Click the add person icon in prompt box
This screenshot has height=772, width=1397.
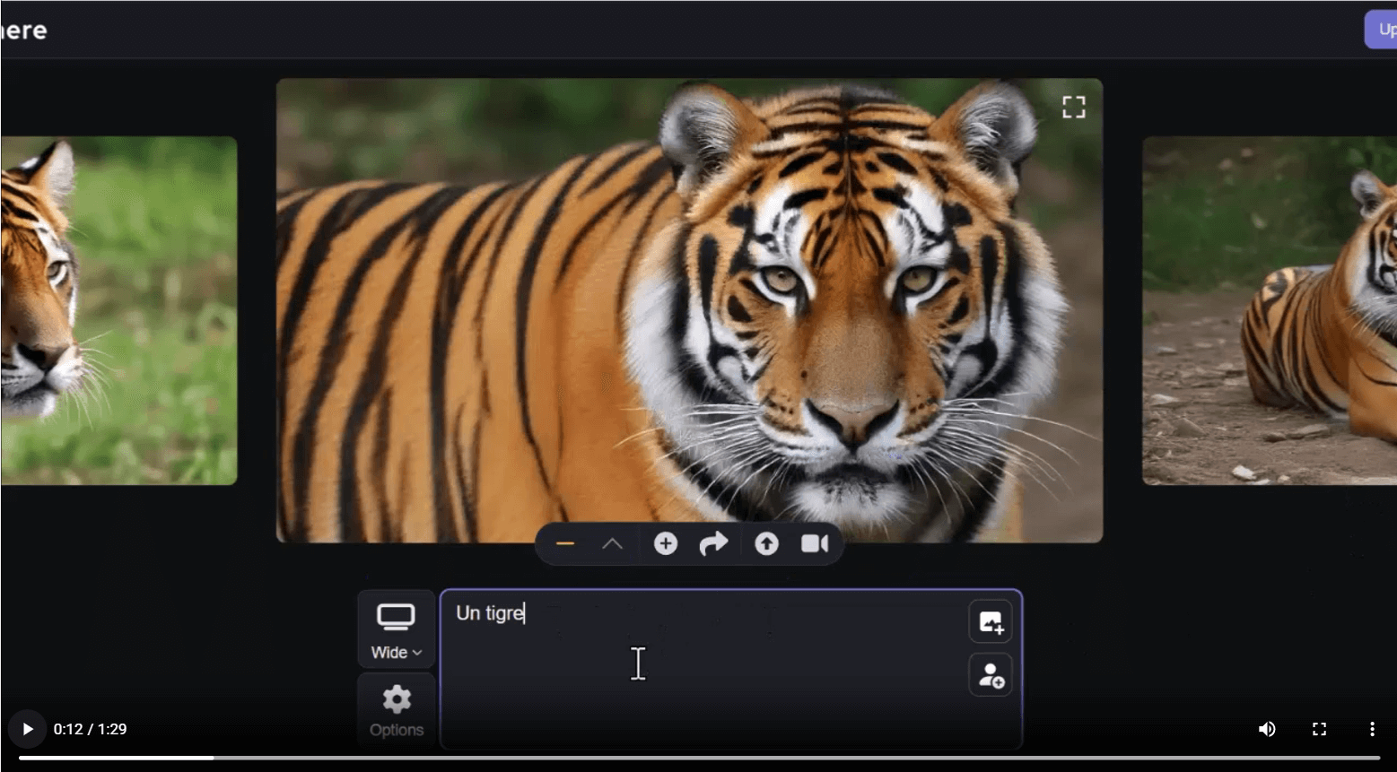991,675
